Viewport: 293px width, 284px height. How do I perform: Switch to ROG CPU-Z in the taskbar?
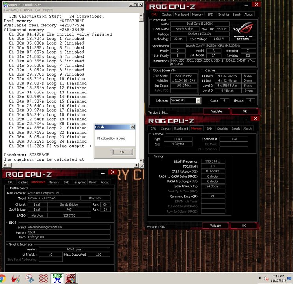point(70,278)
